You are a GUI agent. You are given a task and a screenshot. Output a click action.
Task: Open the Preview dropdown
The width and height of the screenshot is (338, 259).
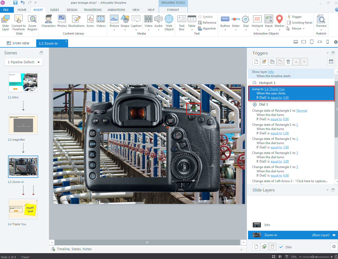click(x=321, y=30)
